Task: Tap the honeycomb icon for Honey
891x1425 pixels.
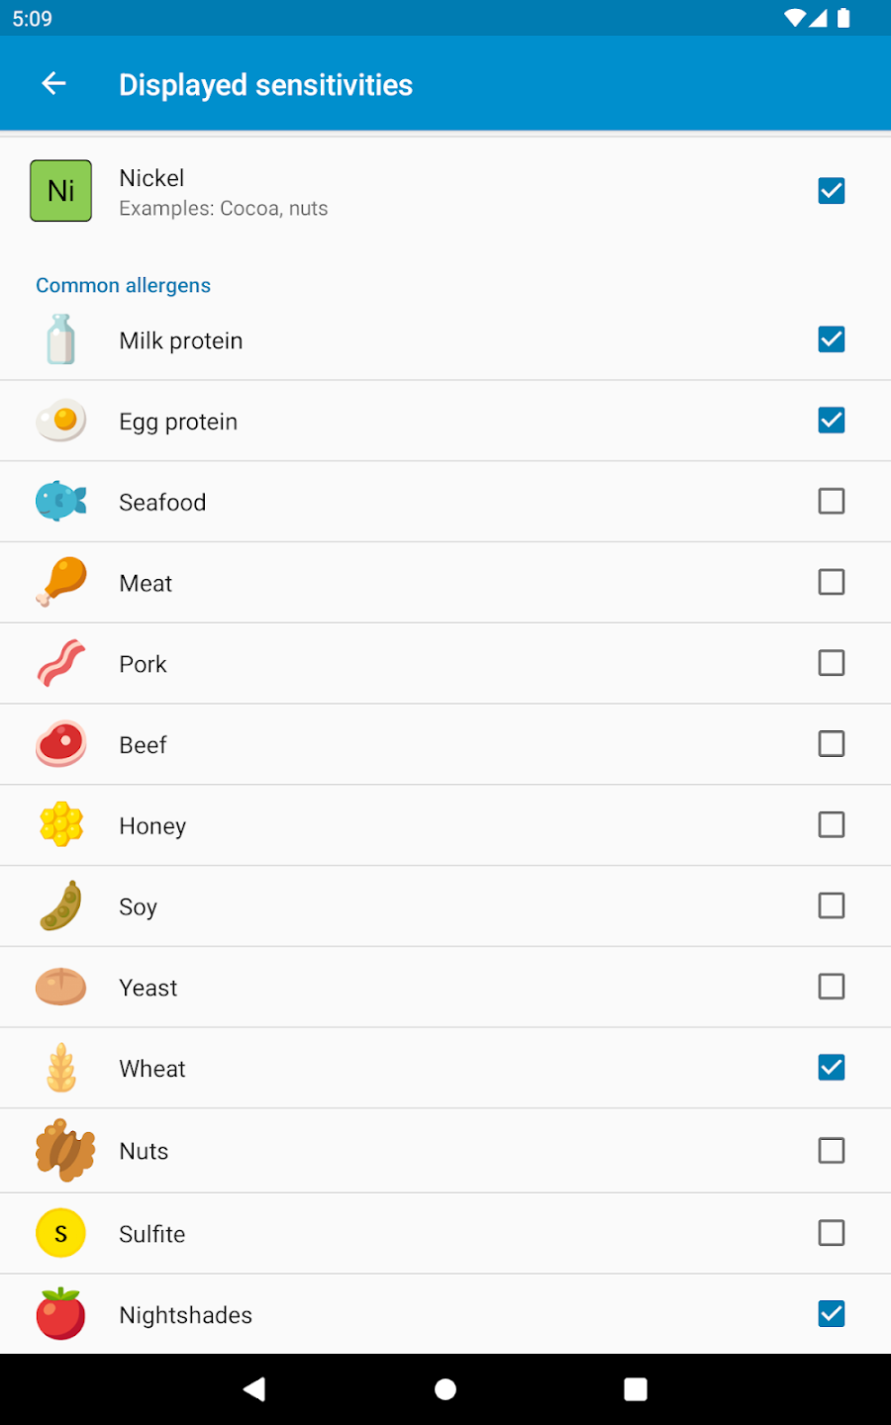Action: (x=61, y=824)
